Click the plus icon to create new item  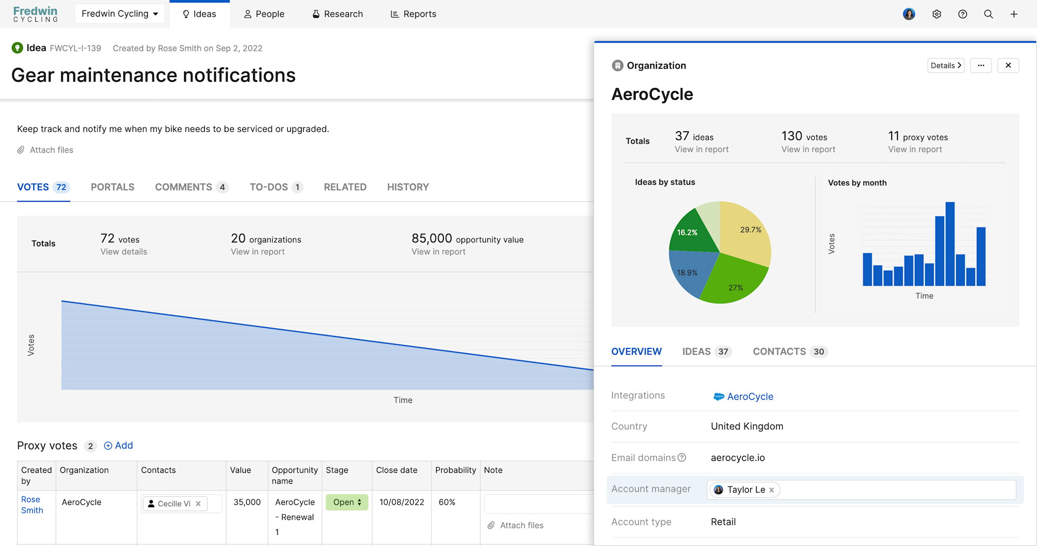point(1014,14)
